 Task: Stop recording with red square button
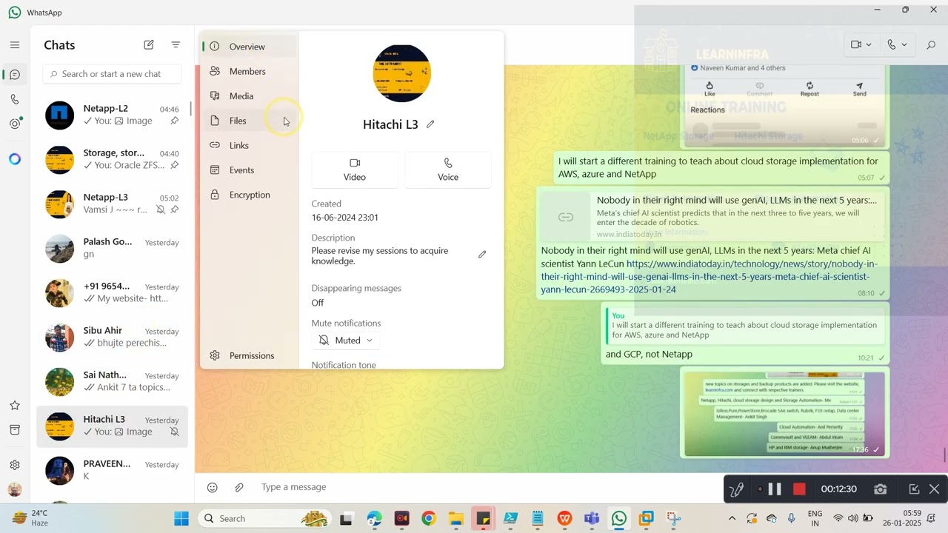click(x=799, y=489)
